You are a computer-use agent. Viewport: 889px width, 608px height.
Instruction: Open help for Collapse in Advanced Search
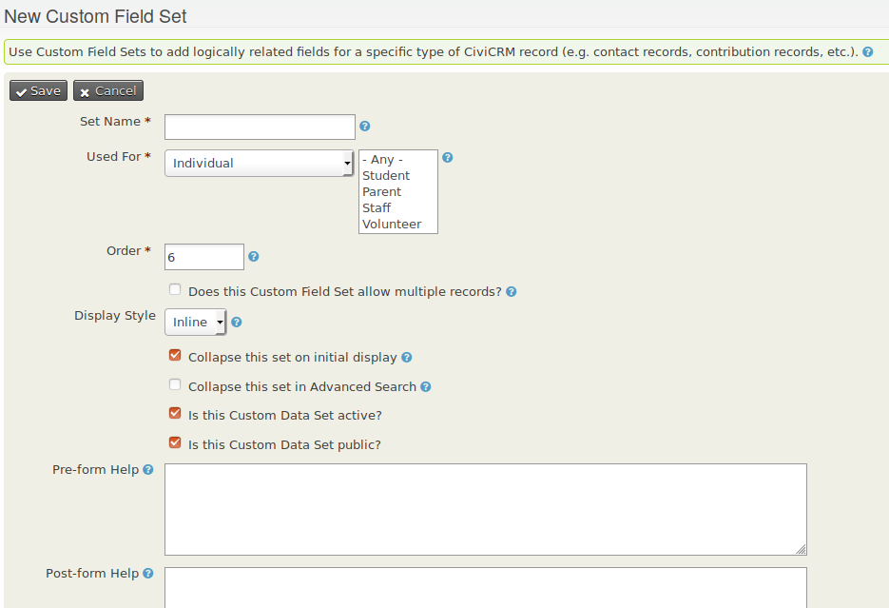pyautogui.click(x=426, y=387)
